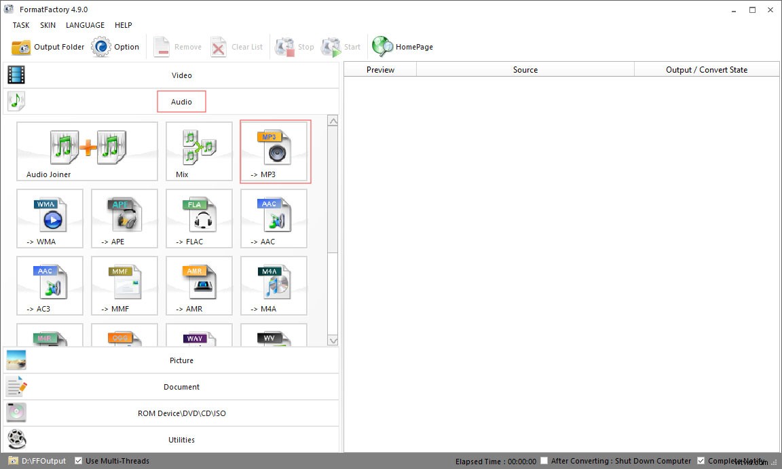
Task: Choose the Mix audio tool
Action: 198,151
